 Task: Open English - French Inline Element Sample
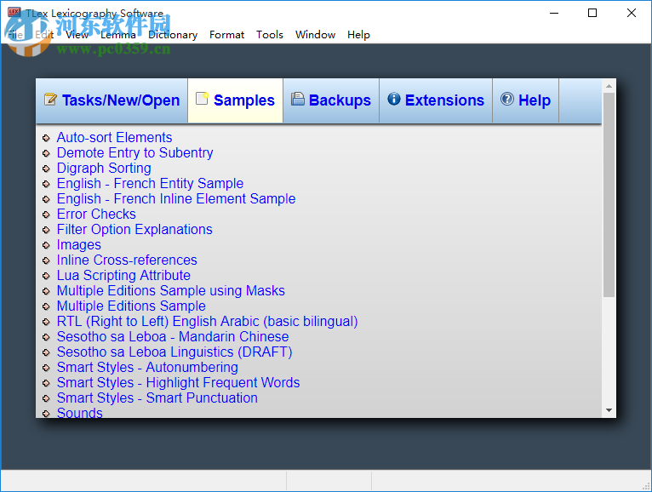point(176,199)
